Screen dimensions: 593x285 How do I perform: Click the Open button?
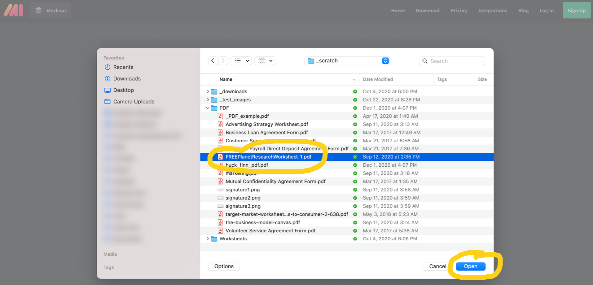tap(470, 266)
